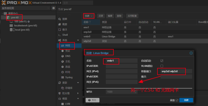
Task: Click the Proxmox logo
Action: [16, 2]
